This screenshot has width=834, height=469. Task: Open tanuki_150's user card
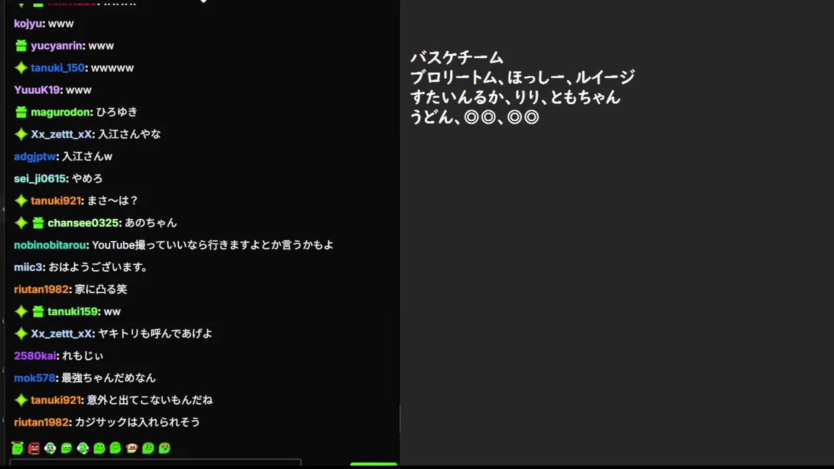click(58, 68)
